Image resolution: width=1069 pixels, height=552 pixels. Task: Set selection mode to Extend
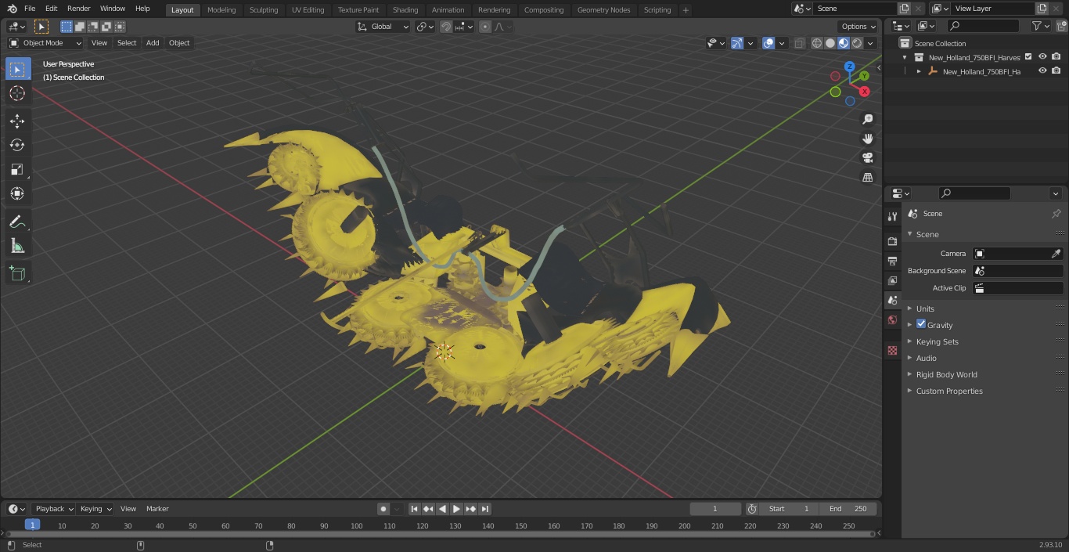point(80,27)
